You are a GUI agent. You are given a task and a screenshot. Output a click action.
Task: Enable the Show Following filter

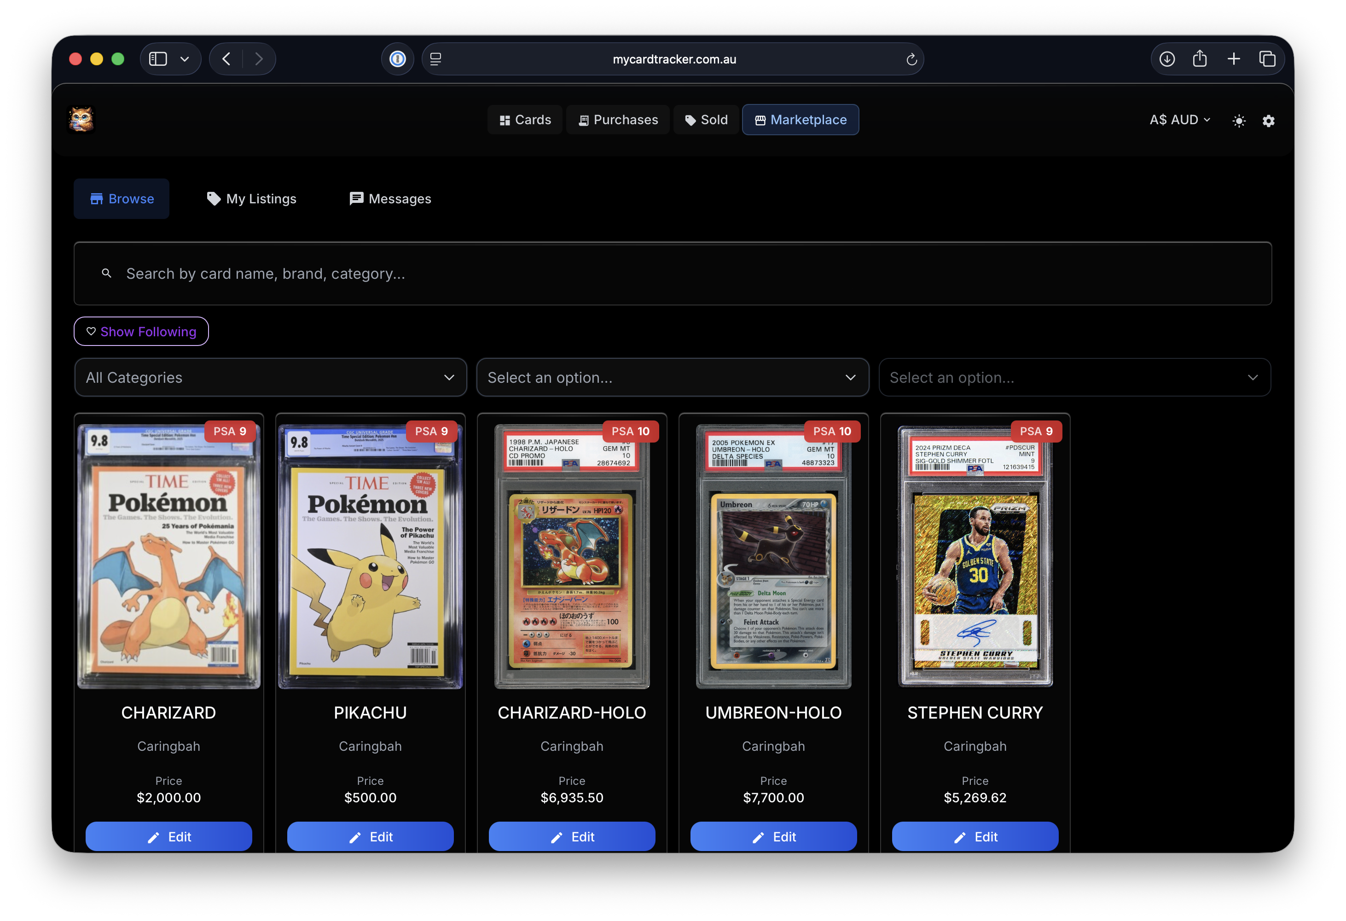click(x=141, y=331)
